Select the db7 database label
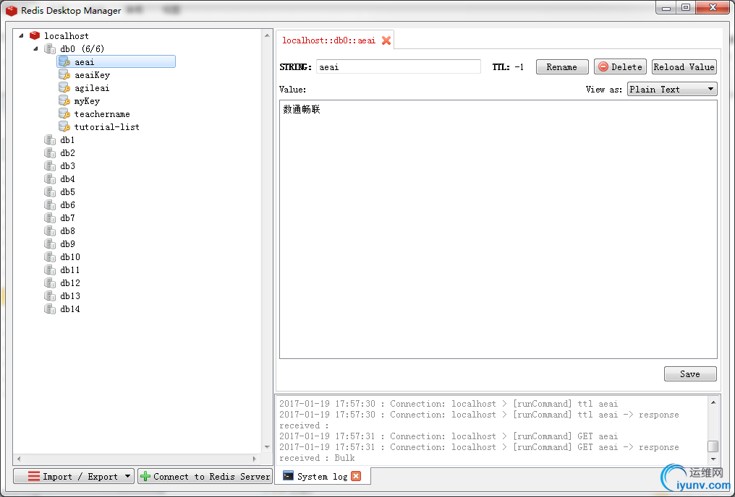Image resolution: width=735 pixels, height=497 pixels. pyautogui.click(x=67, y=217)
